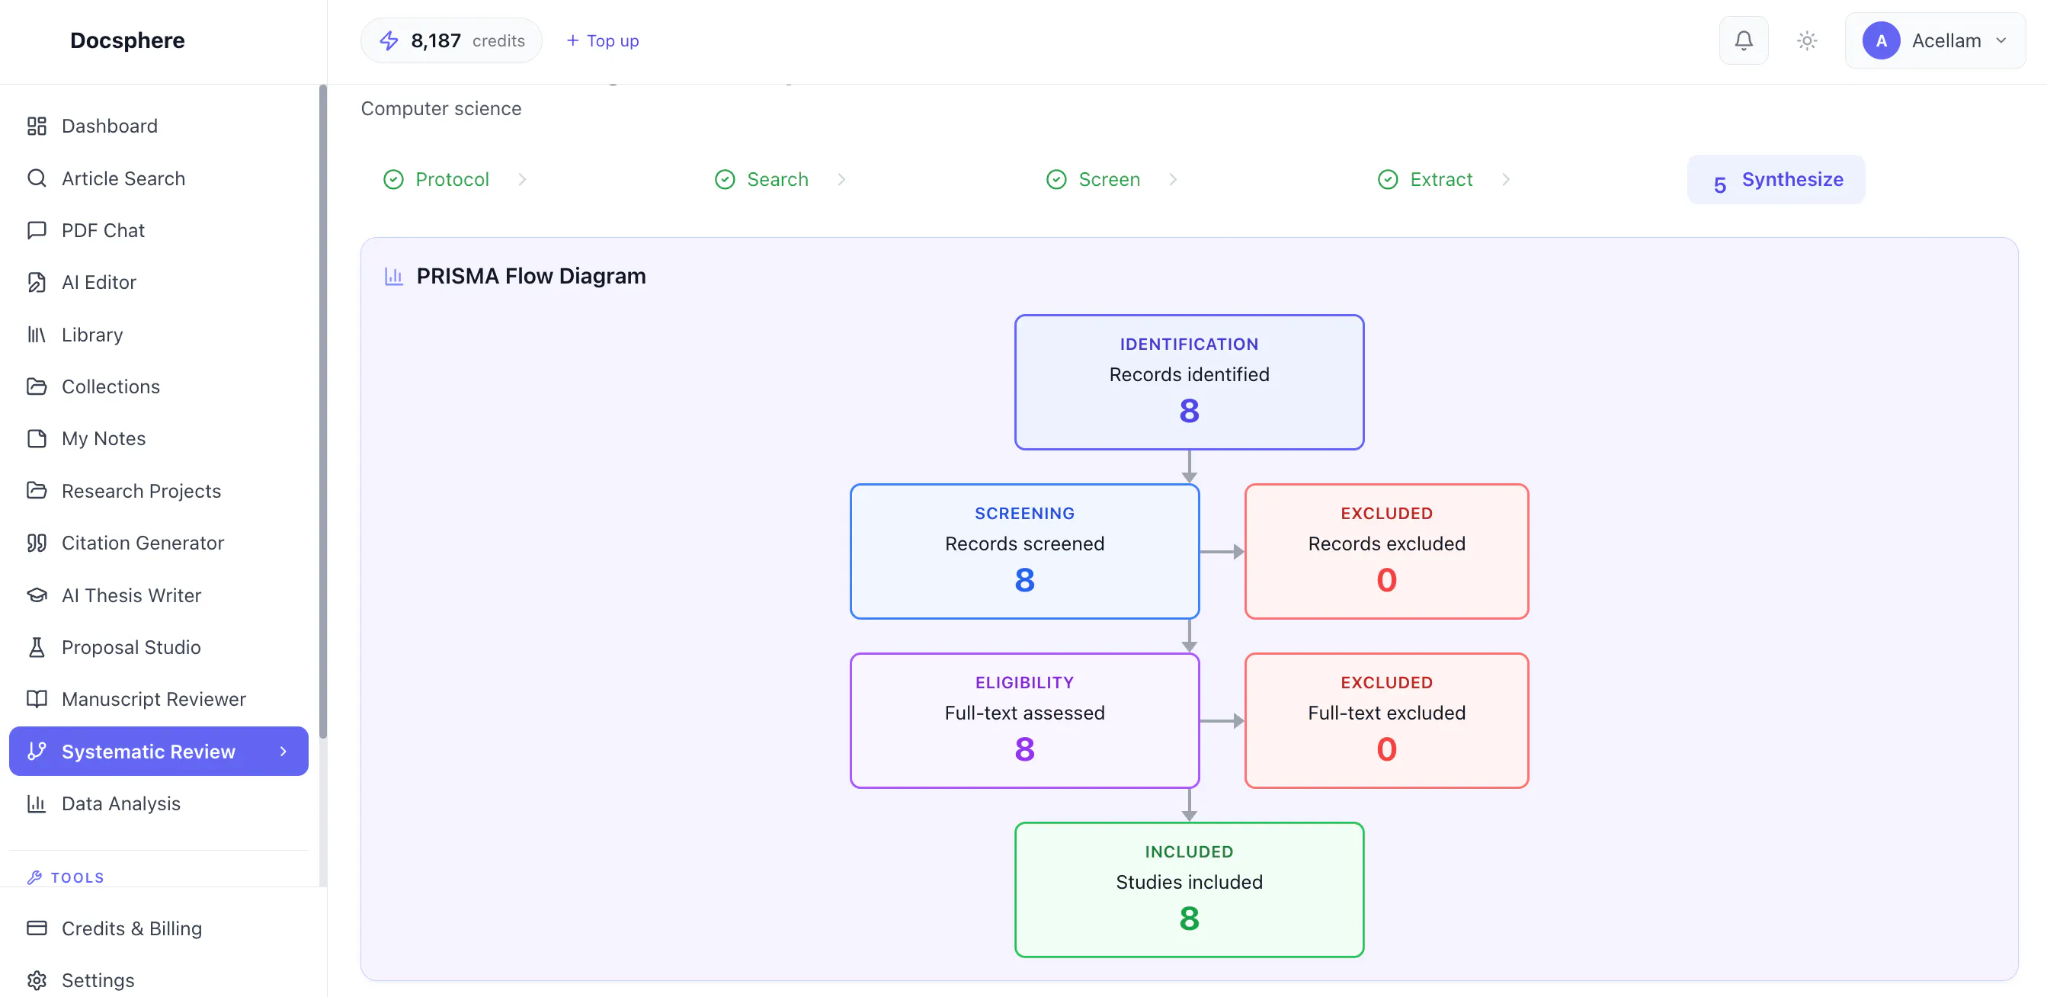Open the PDF Chat page

pyautogui.click(x=158, y=230)
